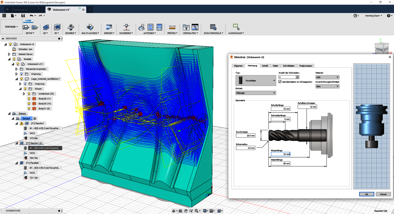Click the Bohren drilling icon
The height and width of the screenshot is (214, 394).
(x=71, y=27)
